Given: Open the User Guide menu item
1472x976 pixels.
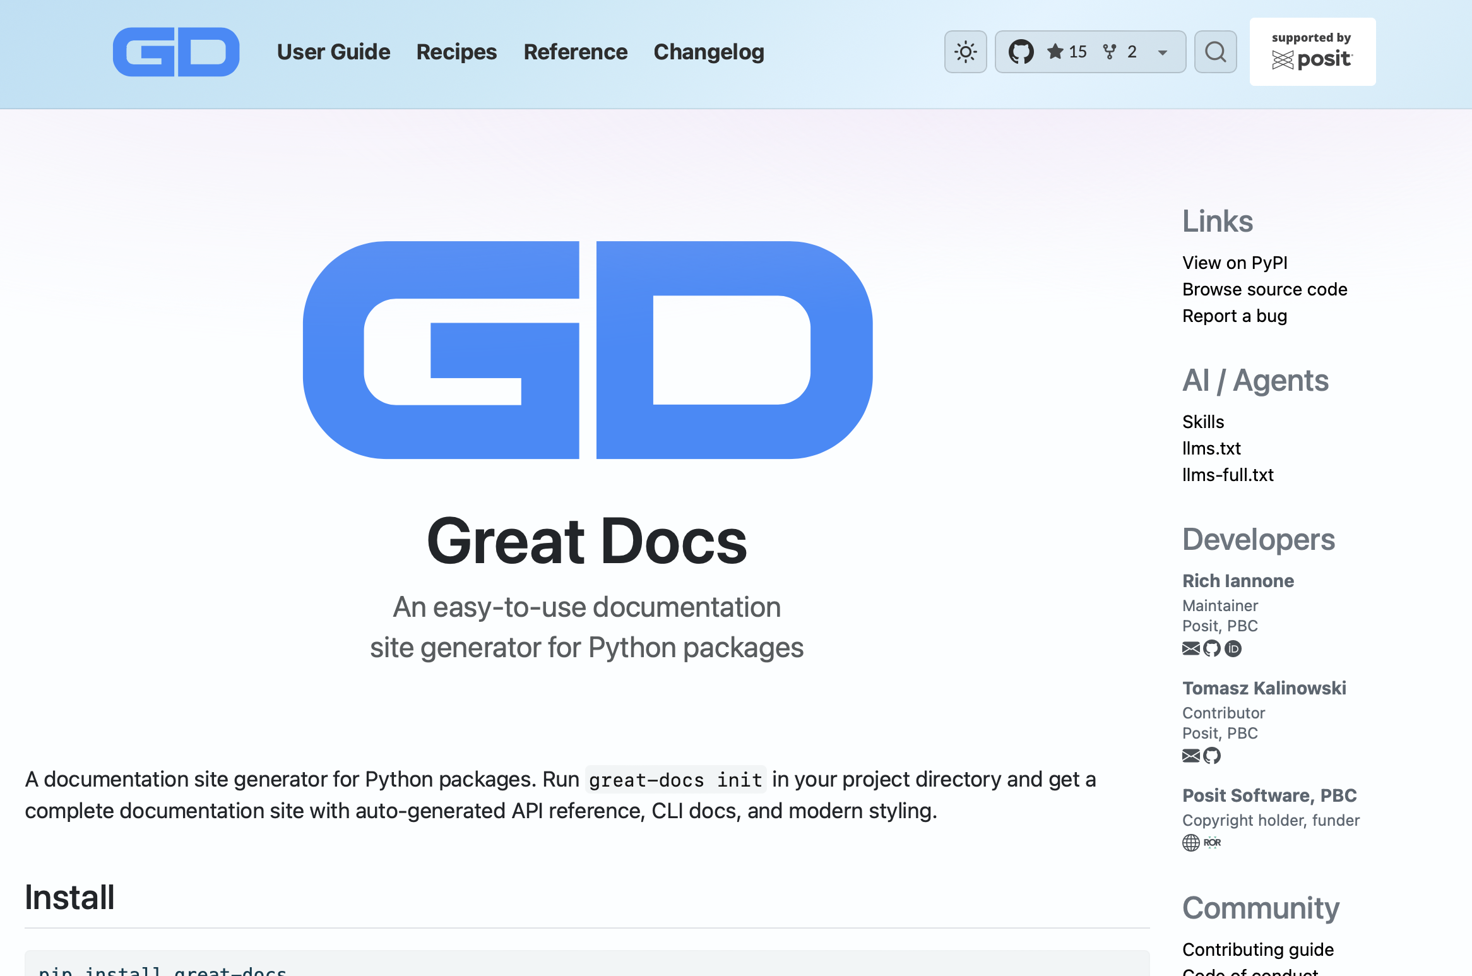Looking at the screenshot, I should point(334,52).
